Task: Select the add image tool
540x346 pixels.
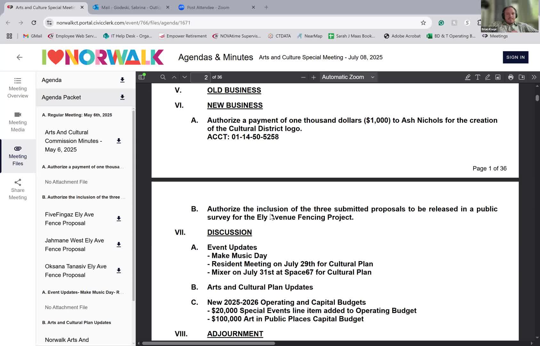Action: (498, 77)
